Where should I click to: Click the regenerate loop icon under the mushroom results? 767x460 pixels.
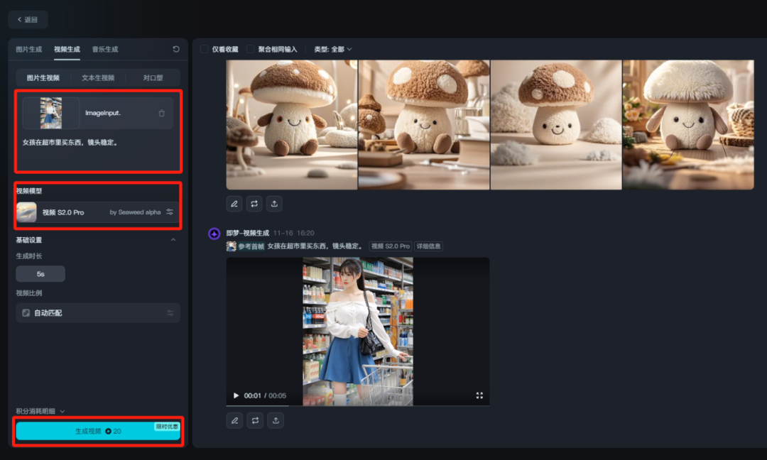pyautogui.click(x=255, y=204)
